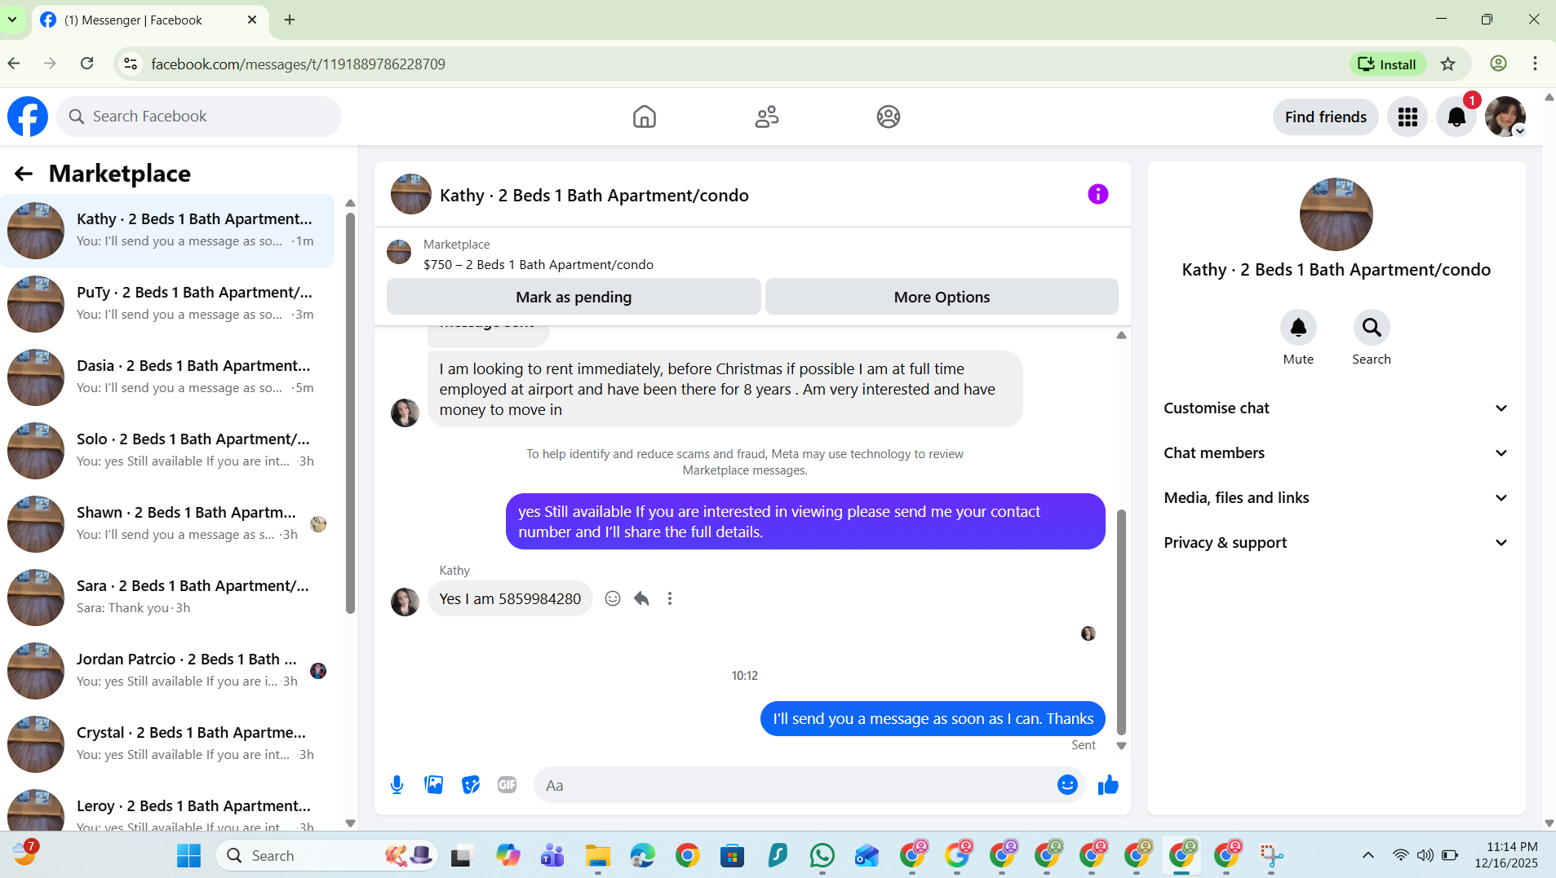This screenshot has width=1556, height=878.
Task: Open the Chrome three-dot menu
Action: tap(1535, 64)
